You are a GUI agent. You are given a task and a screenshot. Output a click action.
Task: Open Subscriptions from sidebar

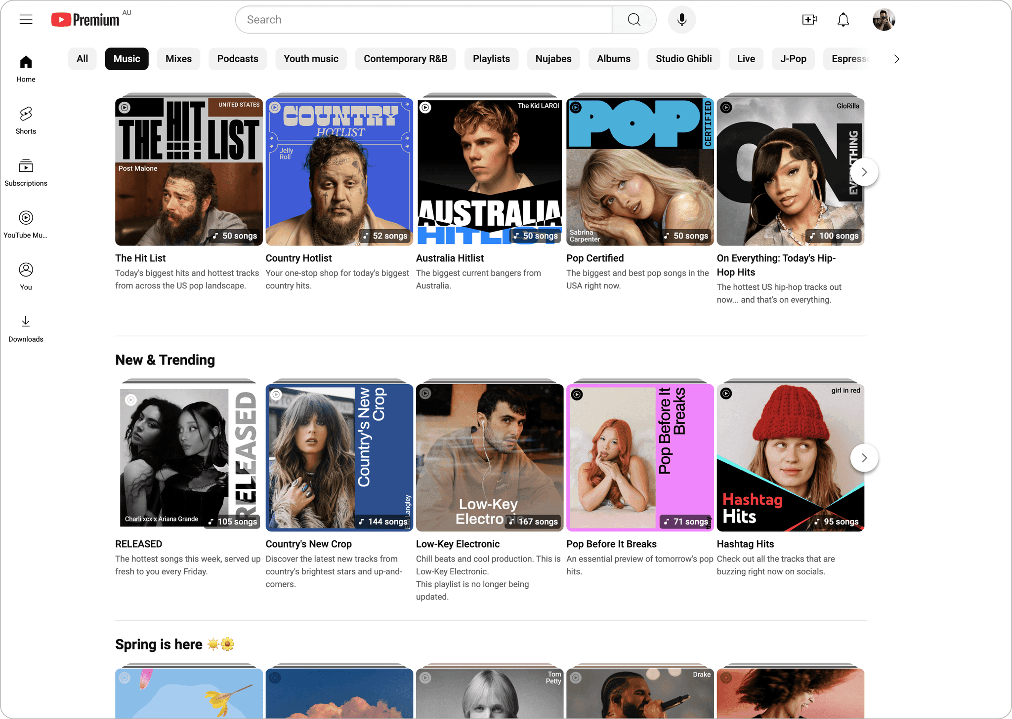pyautogui.click(x=26, y=172)
